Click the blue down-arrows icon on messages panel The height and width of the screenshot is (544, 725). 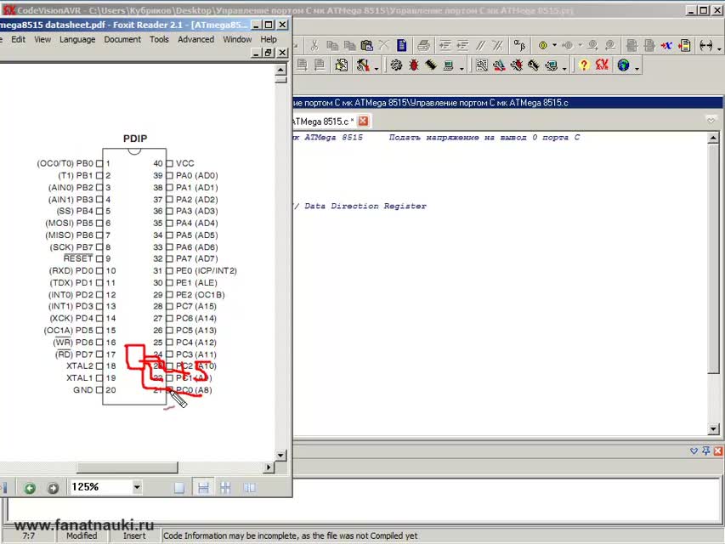coord(694,450)
